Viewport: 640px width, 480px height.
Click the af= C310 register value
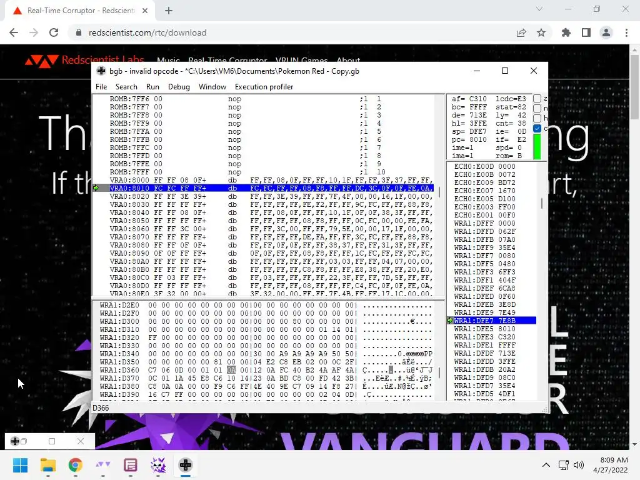(469, 99)
